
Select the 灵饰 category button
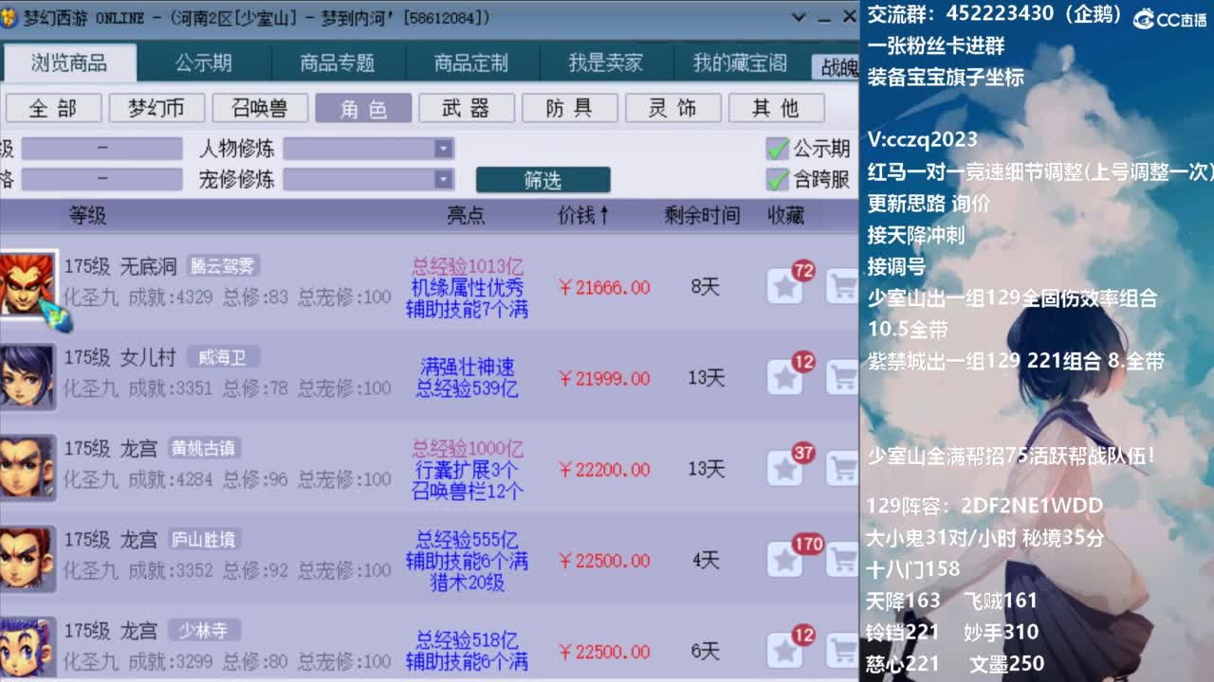click(672, 108)
